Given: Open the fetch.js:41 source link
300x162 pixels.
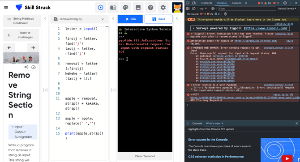Looking at the screenshot, I should pyautogui.click(x=281, y=94).
